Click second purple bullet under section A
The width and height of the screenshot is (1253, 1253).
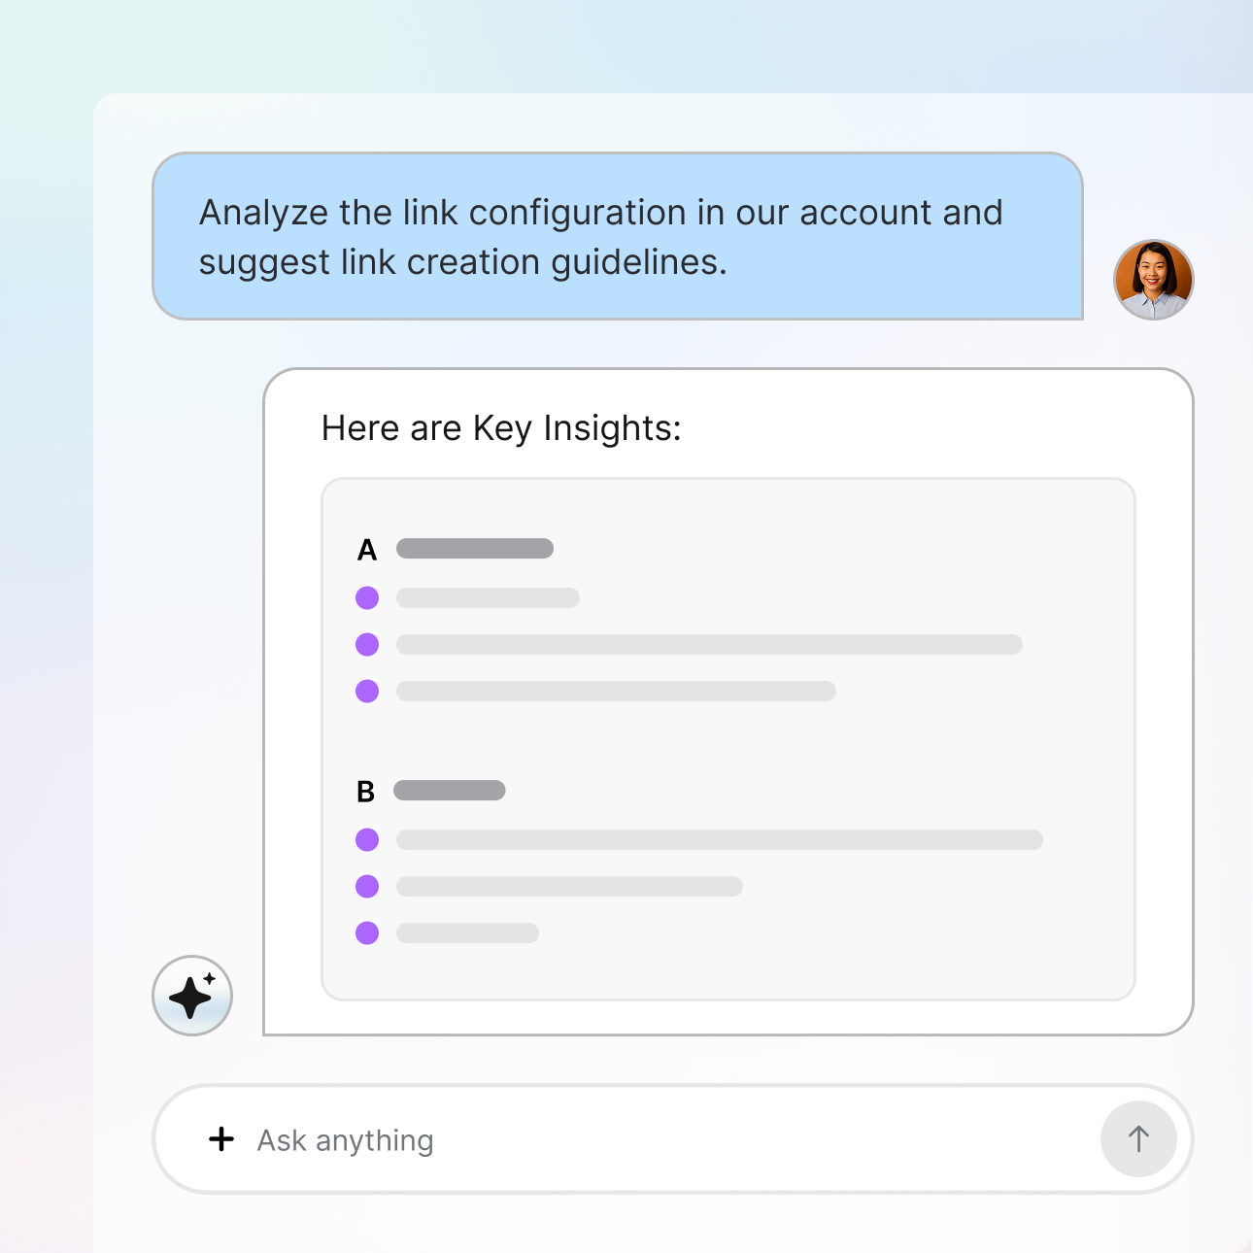tap(367, 644)
